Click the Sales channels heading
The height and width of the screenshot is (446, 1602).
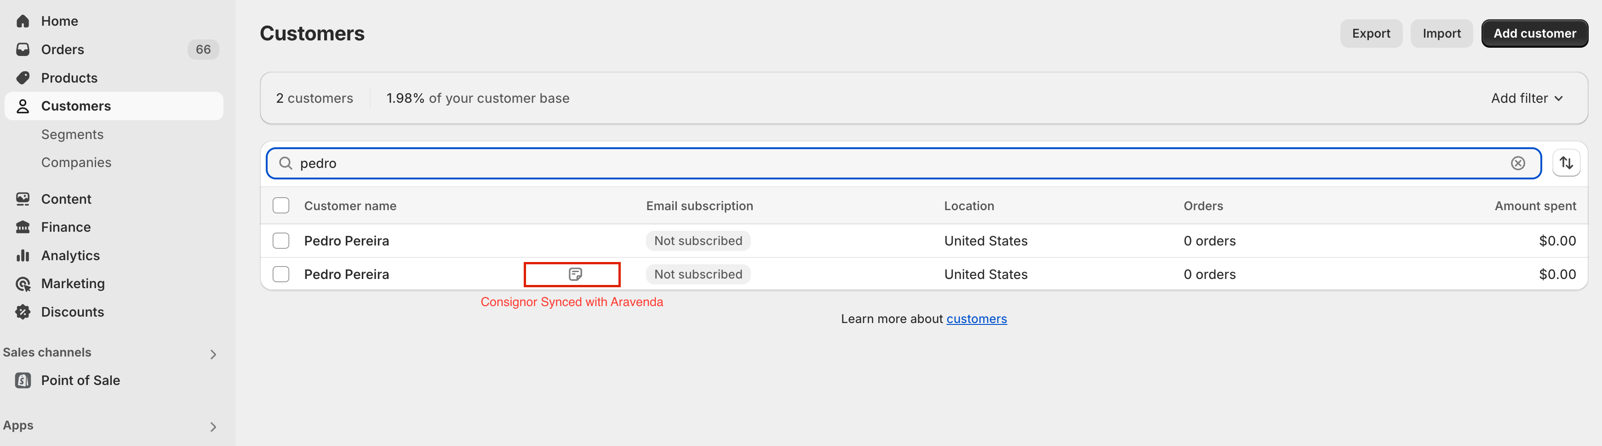(47, 352)
